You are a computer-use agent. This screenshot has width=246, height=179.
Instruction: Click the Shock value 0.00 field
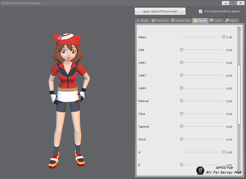tap(229, 140)
